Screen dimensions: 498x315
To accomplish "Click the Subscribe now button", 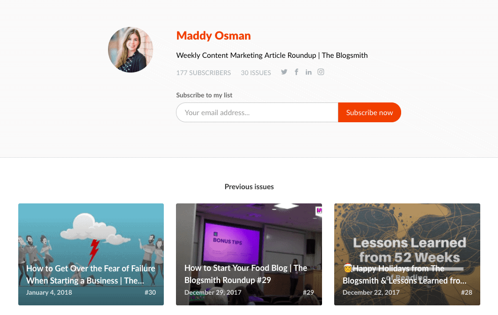I will pyautogui.click(x=369, y=113).
